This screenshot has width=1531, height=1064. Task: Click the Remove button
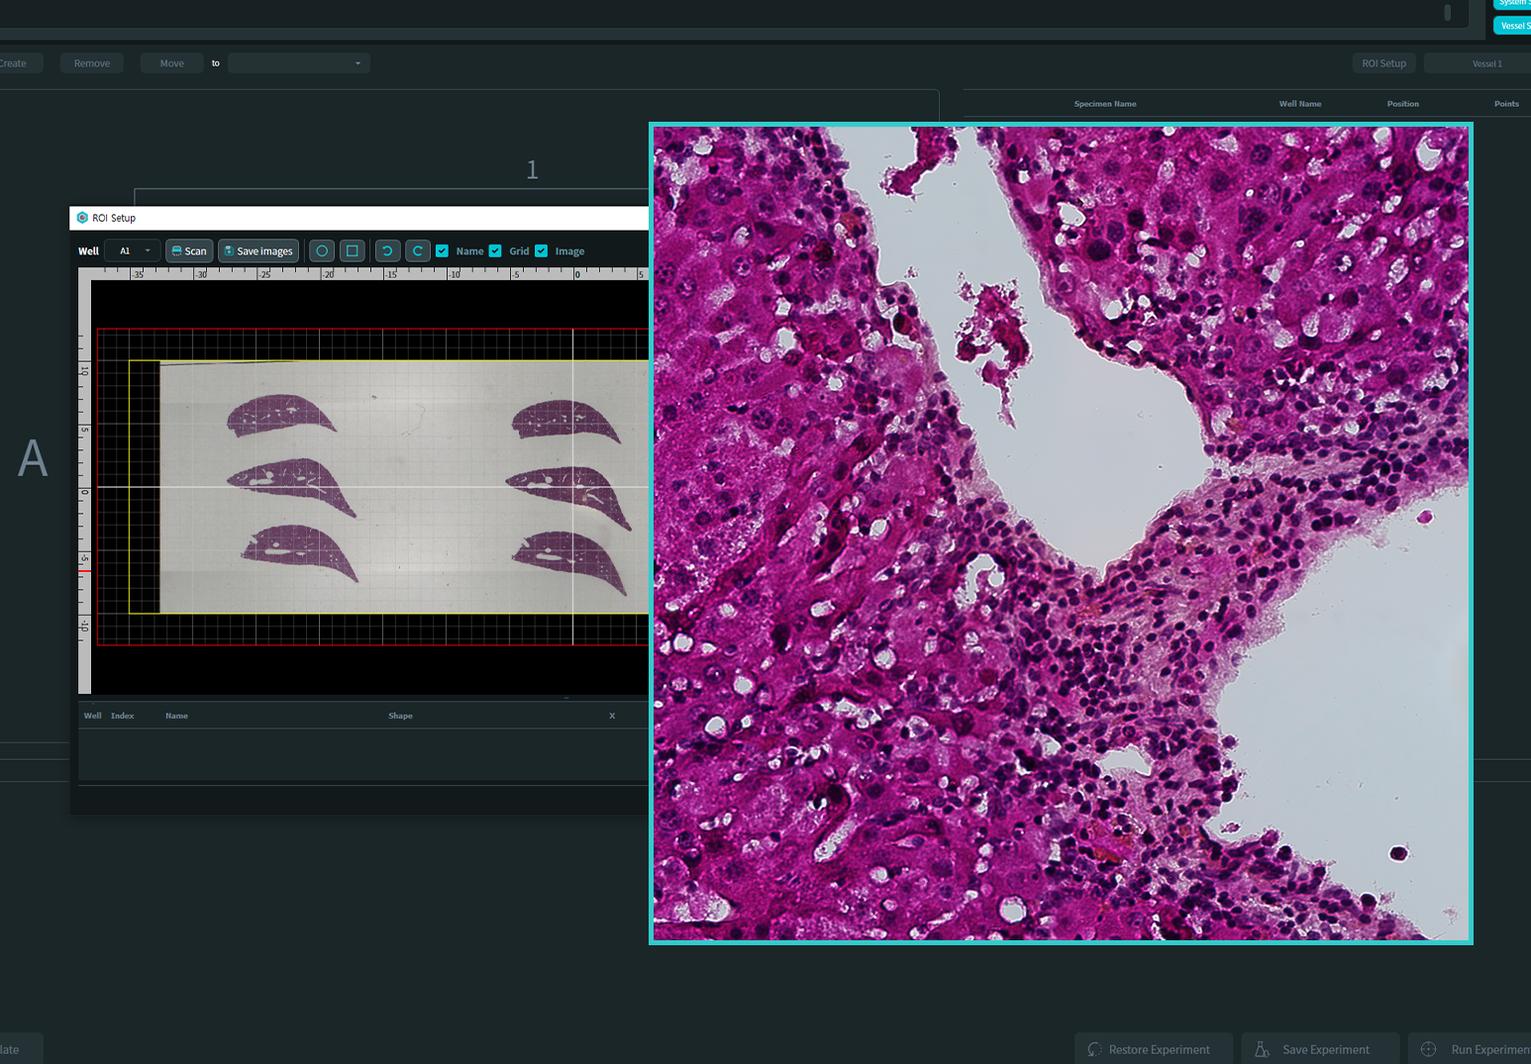tap(92, 63)
